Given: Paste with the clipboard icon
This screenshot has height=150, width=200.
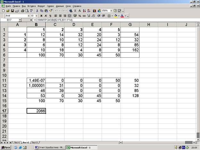Looking at the screenshot, I should (x=46, y=11).
